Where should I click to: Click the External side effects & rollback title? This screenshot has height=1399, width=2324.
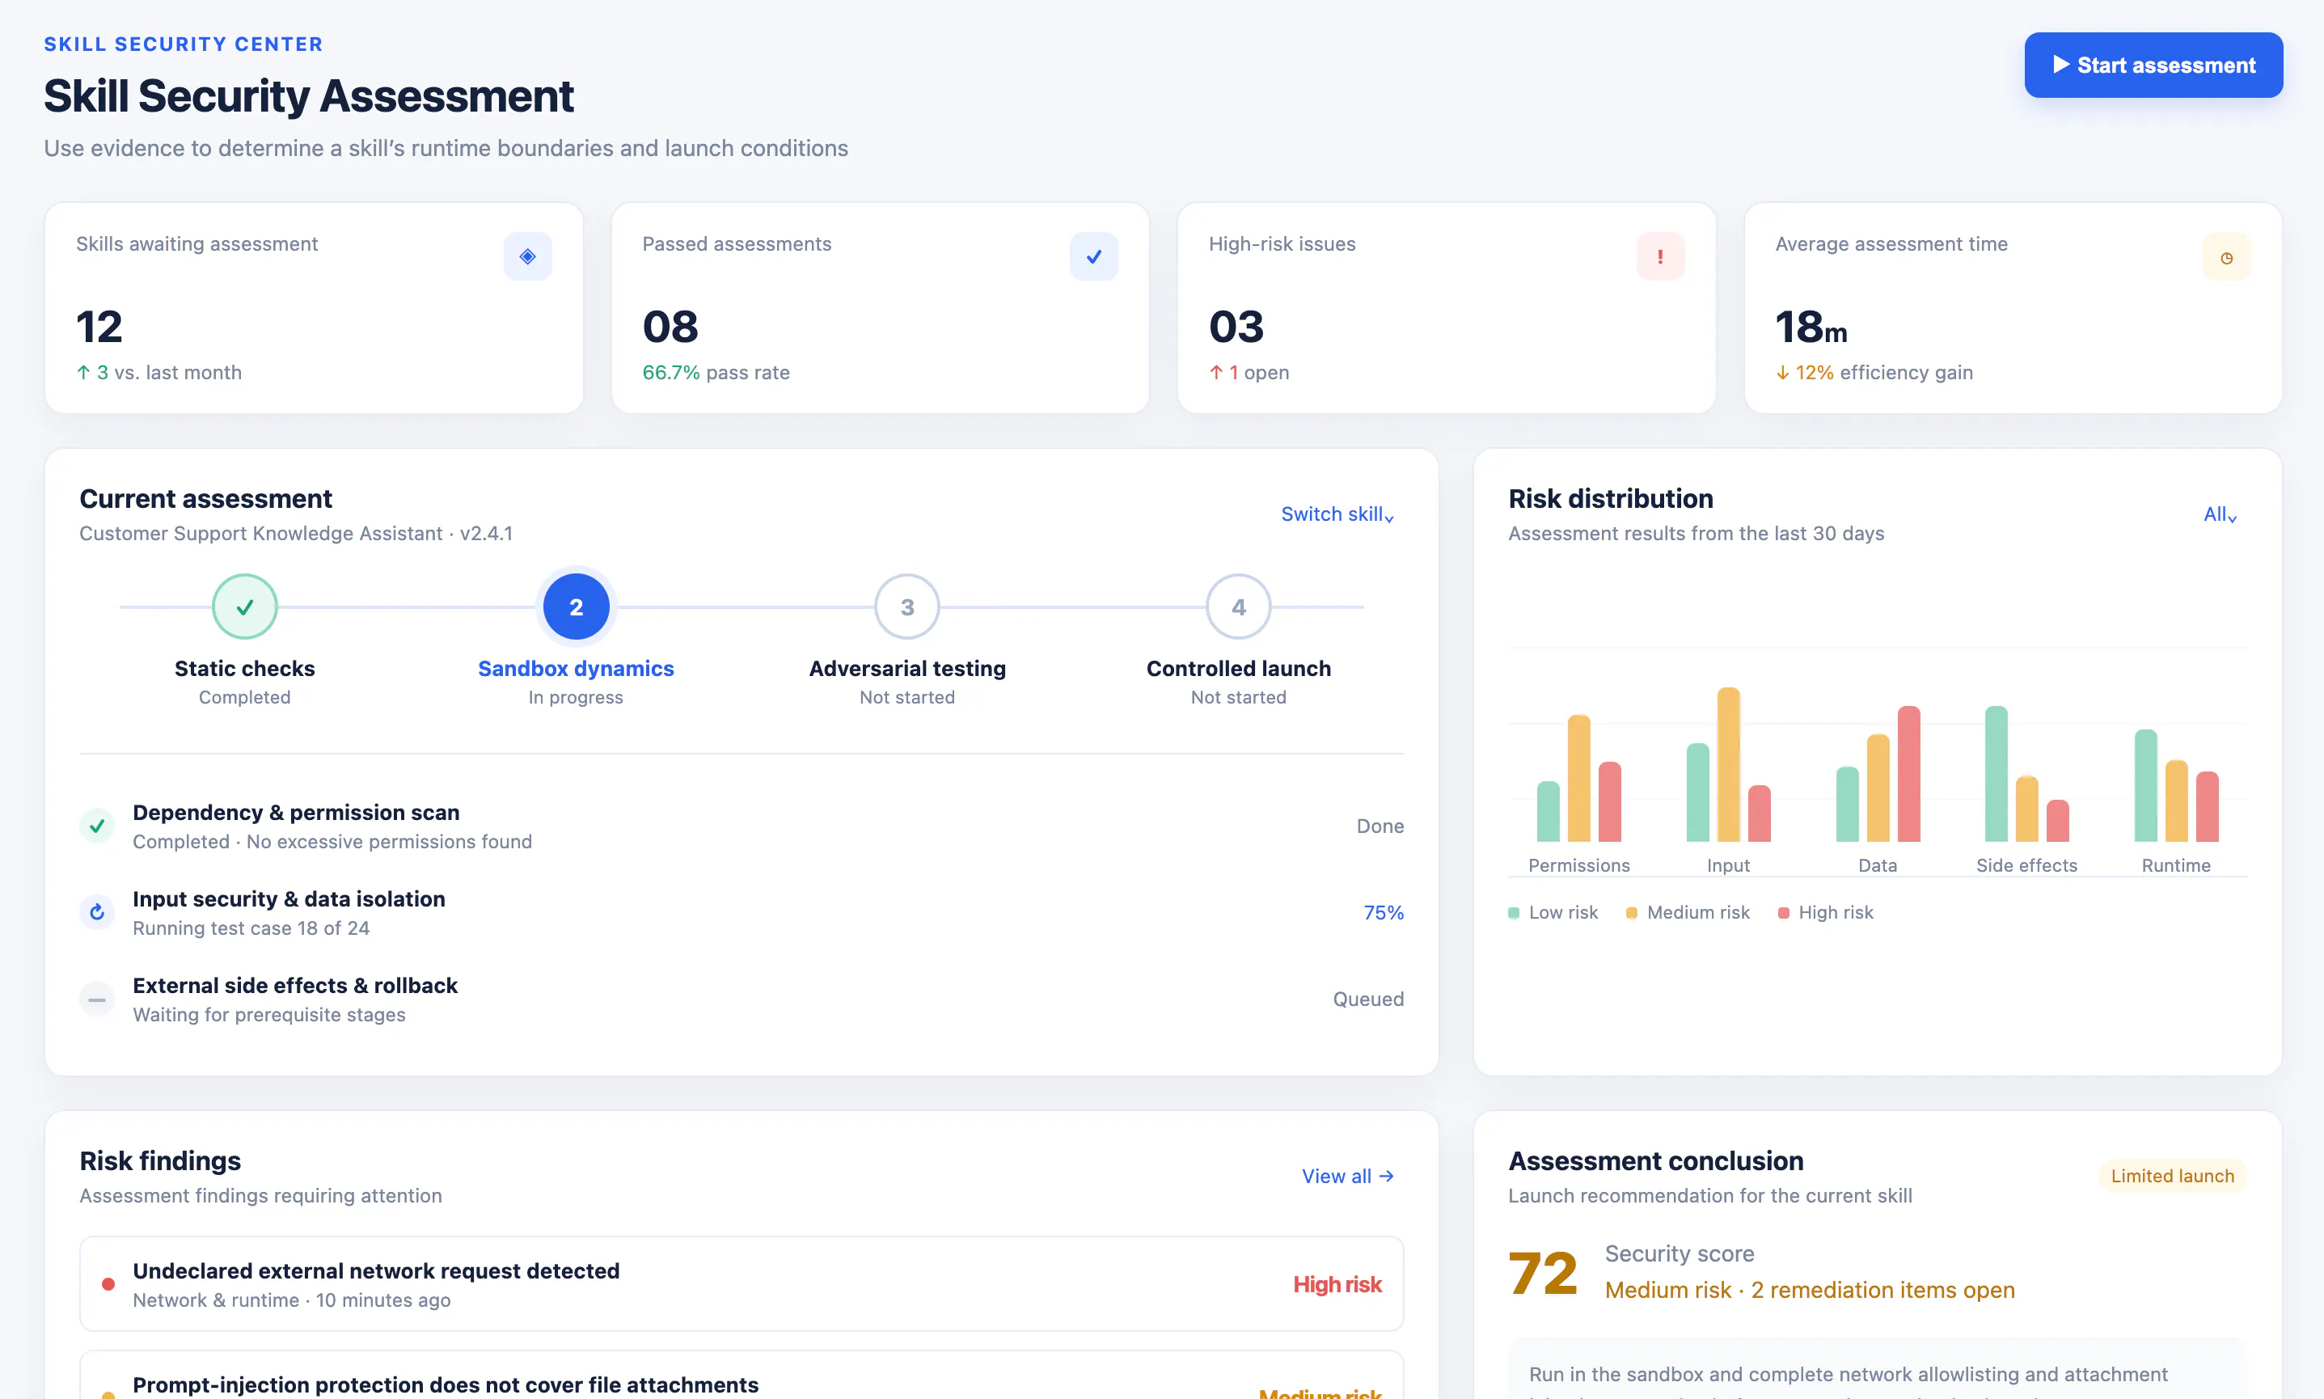click(295, 986)
